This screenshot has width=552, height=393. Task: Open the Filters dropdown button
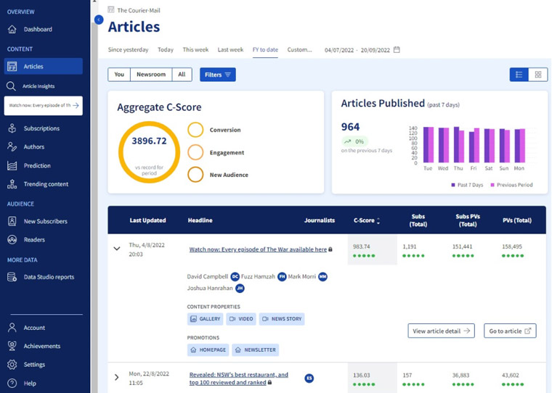coord(218,75)
